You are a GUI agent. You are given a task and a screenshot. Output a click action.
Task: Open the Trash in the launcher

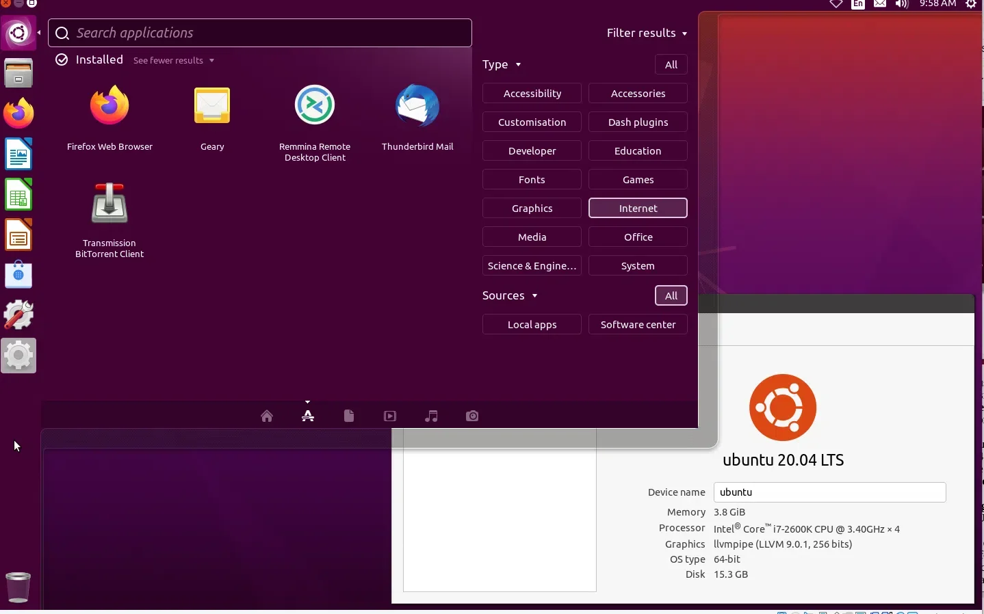18,587
